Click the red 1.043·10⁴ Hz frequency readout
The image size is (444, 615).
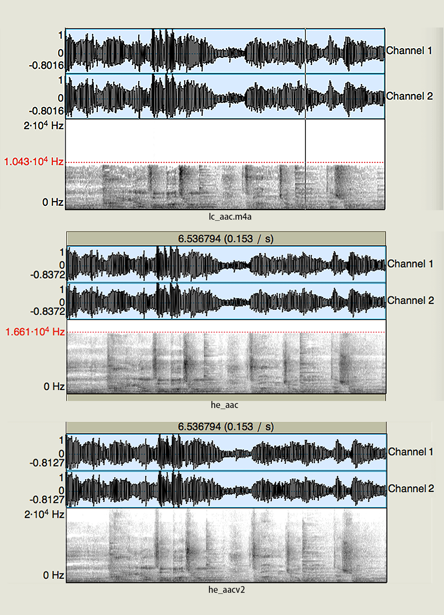coord(34,162)
